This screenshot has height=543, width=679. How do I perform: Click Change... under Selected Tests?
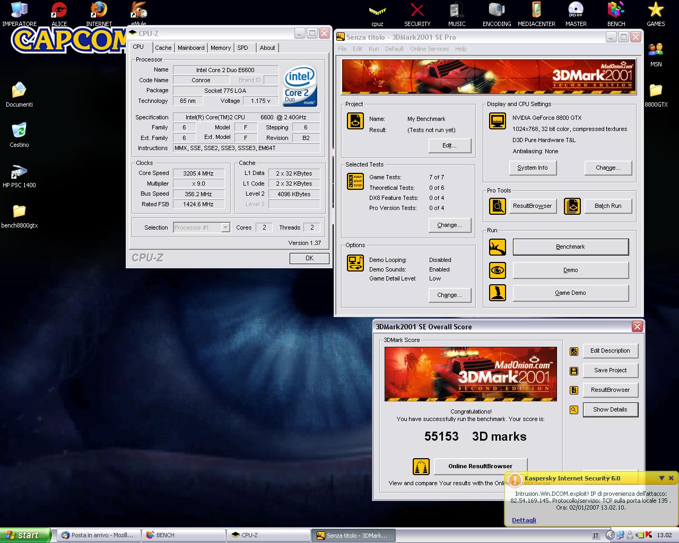pos(450,225)
